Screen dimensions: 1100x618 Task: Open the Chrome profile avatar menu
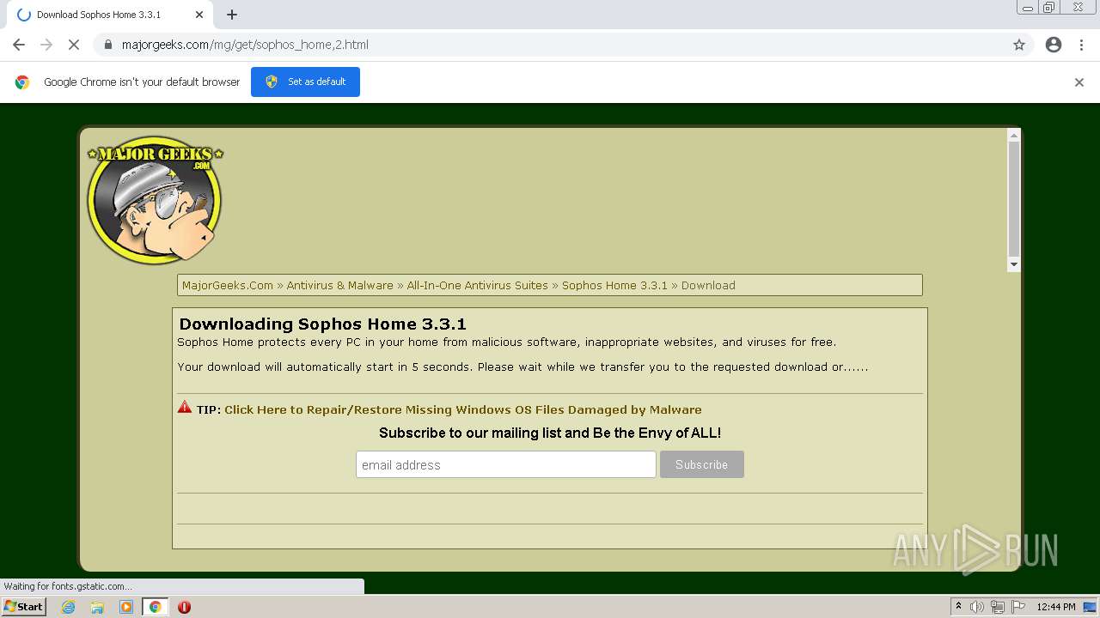(1054, 45)
